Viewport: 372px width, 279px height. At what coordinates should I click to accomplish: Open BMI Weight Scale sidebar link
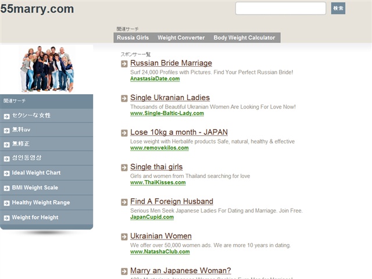coord(35,188)
